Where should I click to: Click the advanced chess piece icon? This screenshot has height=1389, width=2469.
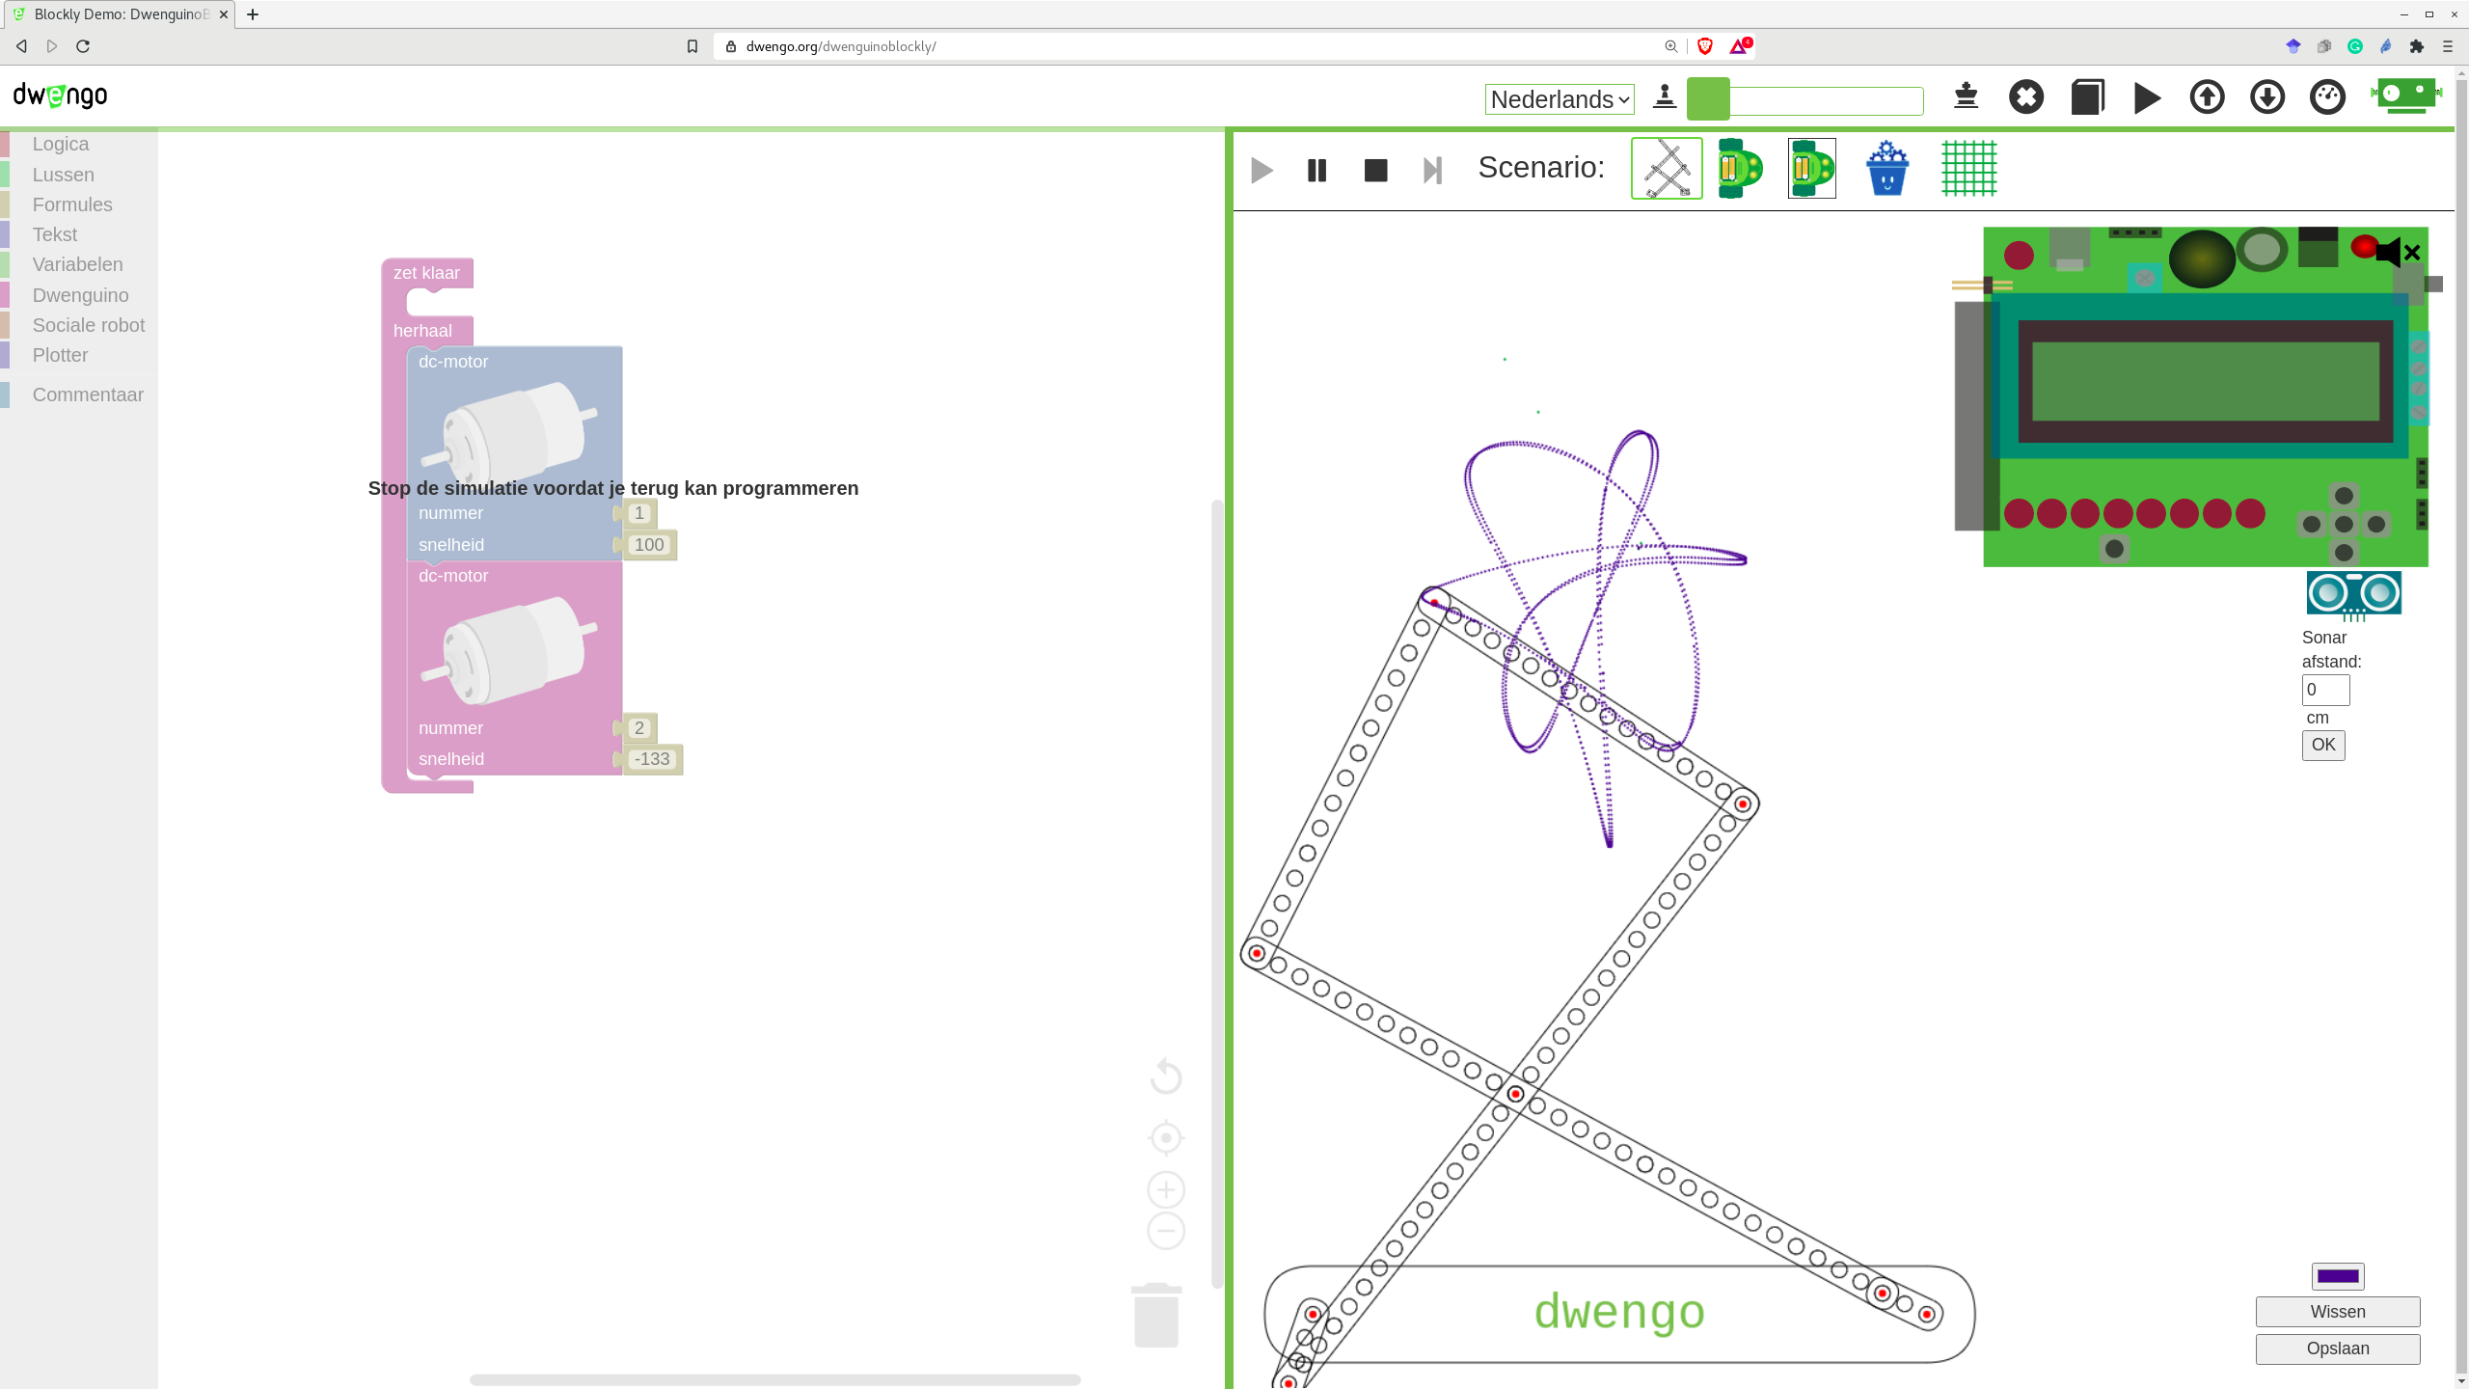click(1966, 96)
